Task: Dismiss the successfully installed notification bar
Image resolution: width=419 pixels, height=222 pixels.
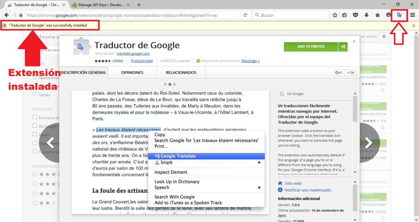Action: tap(414, 25)
